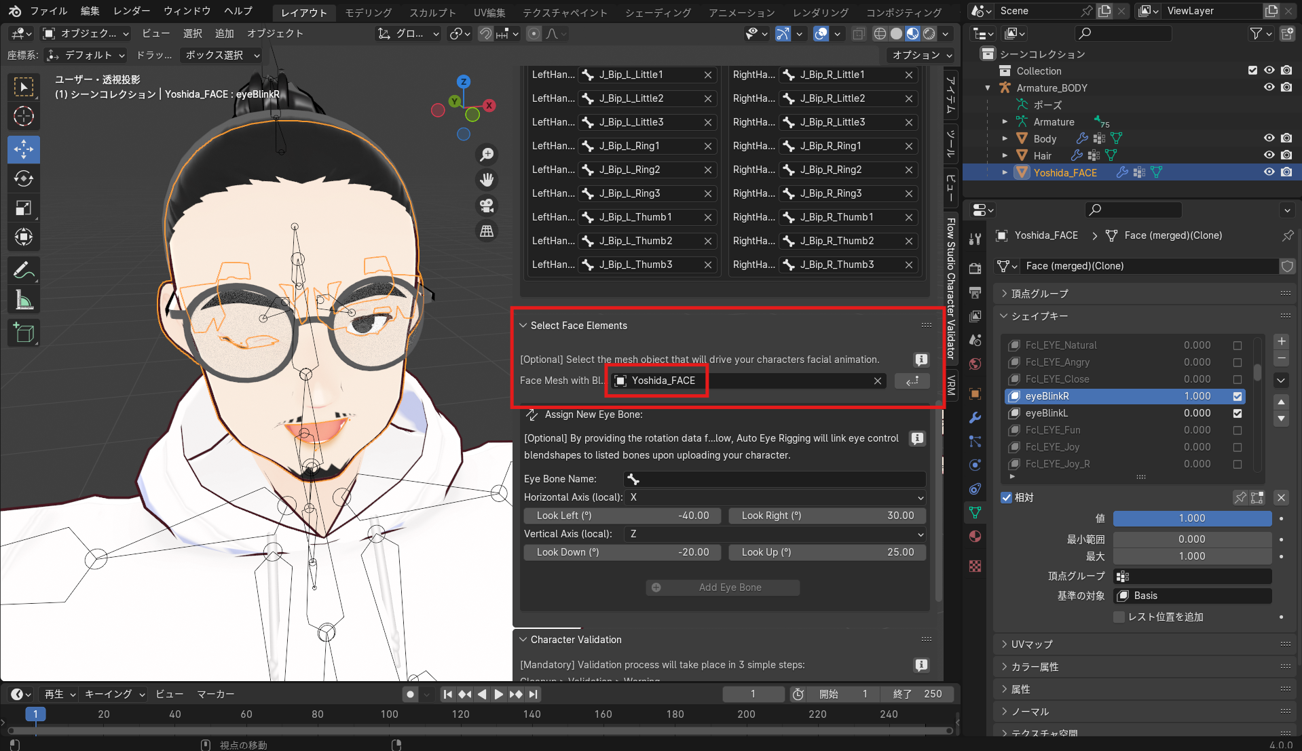1302x751 pixels.
Task: Select the Cursor tool in left toolbar
Action: (24, 117)
